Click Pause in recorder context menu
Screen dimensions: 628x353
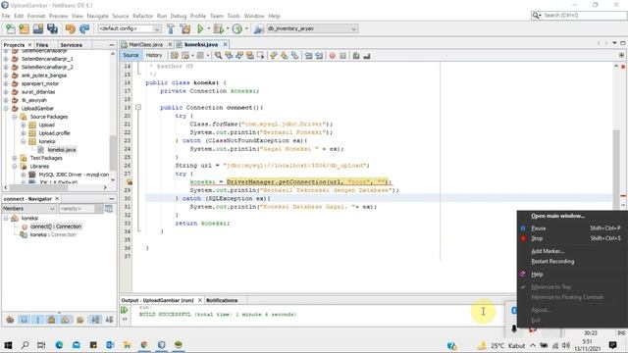pyautogui.click(x=539, y=227)
